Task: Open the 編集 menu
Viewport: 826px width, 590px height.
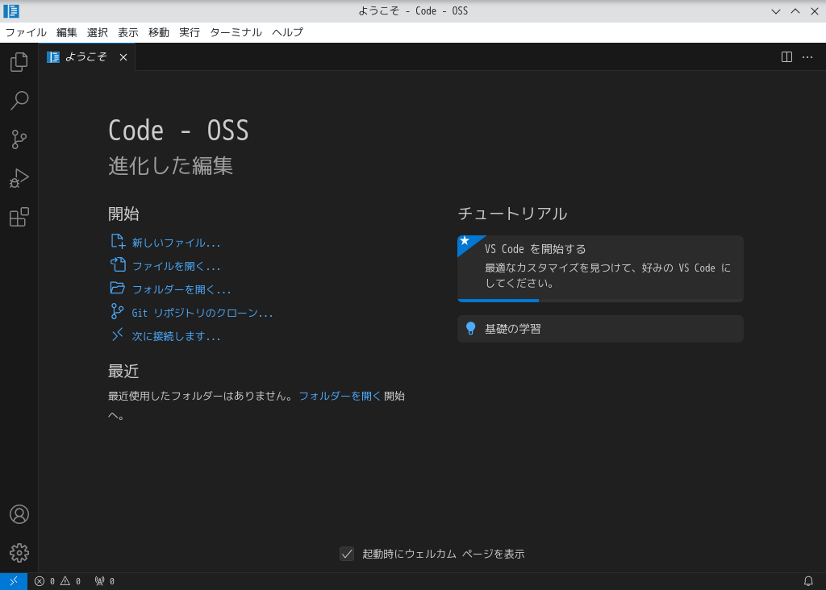Action: coord(67,32)
